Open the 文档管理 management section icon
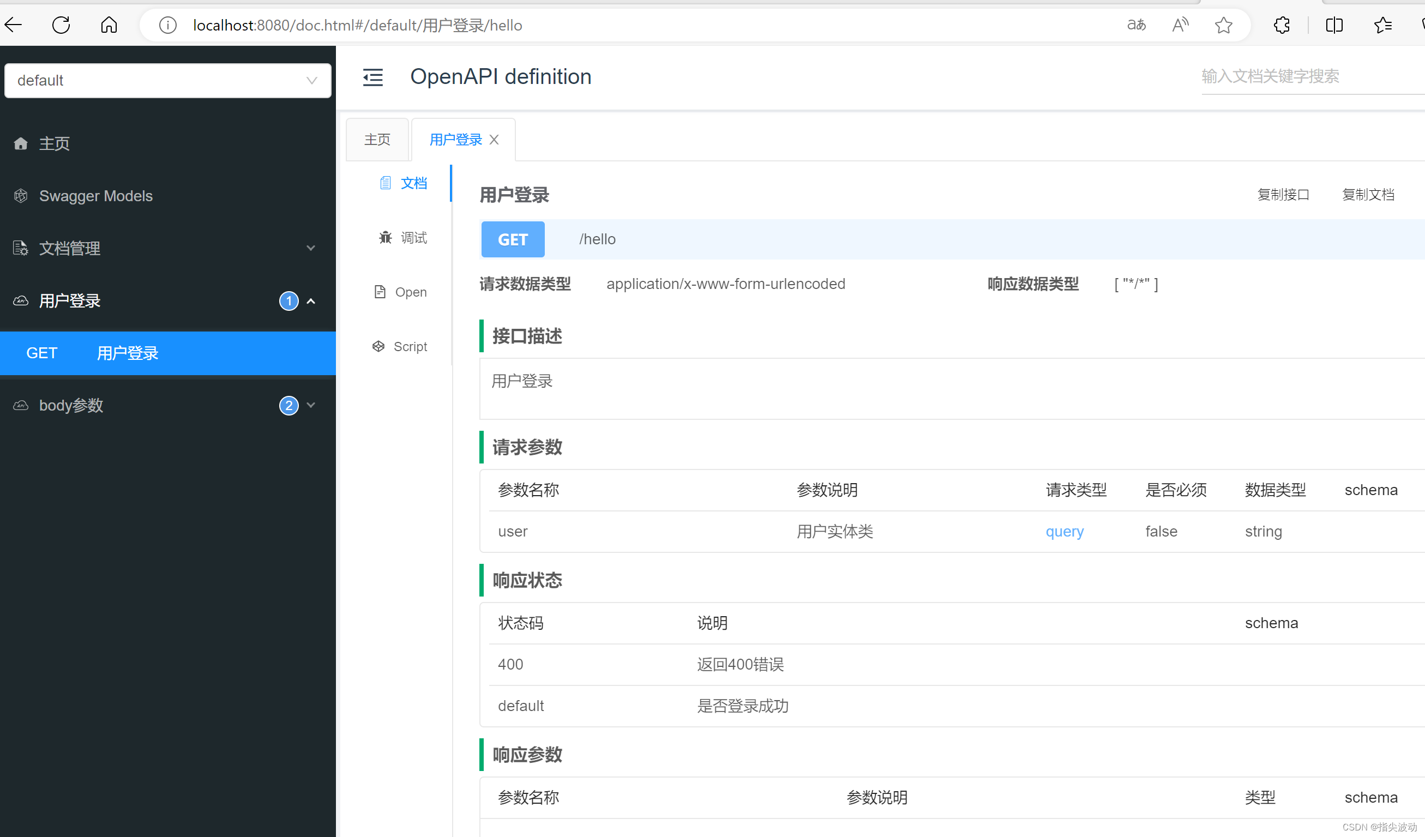Screen dimensions: 1425x837 pyautogui.click(x=20, y=248)
